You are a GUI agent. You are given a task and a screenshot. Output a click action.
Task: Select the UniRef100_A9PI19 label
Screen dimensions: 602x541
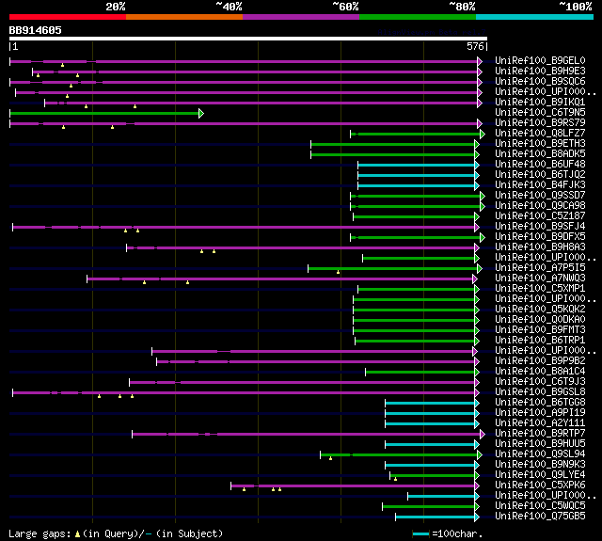540,413
